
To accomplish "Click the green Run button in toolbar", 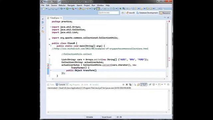I will (x=67, y=9).
